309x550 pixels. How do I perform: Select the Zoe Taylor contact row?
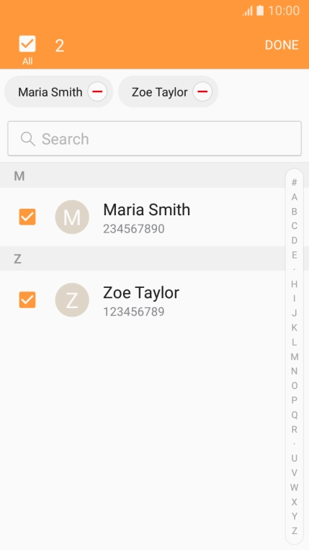[x=142, y=299]
